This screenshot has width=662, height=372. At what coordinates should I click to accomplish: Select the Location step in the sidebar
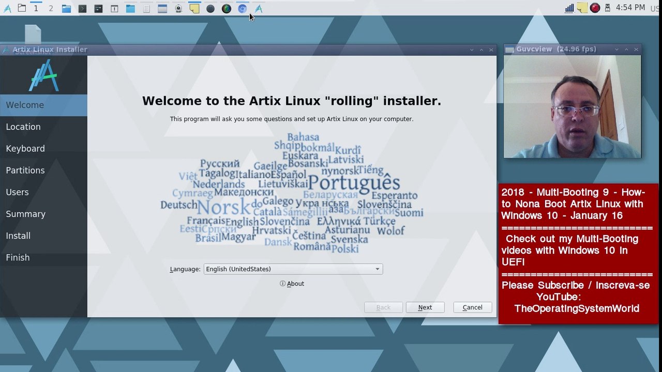[x=43, y=127]
